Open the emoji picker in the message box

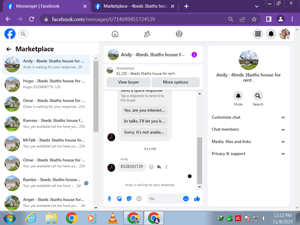click(186, 199)
